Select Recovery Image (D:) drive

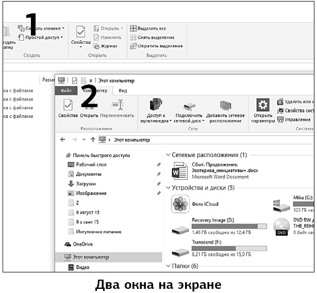click(219, 227)
